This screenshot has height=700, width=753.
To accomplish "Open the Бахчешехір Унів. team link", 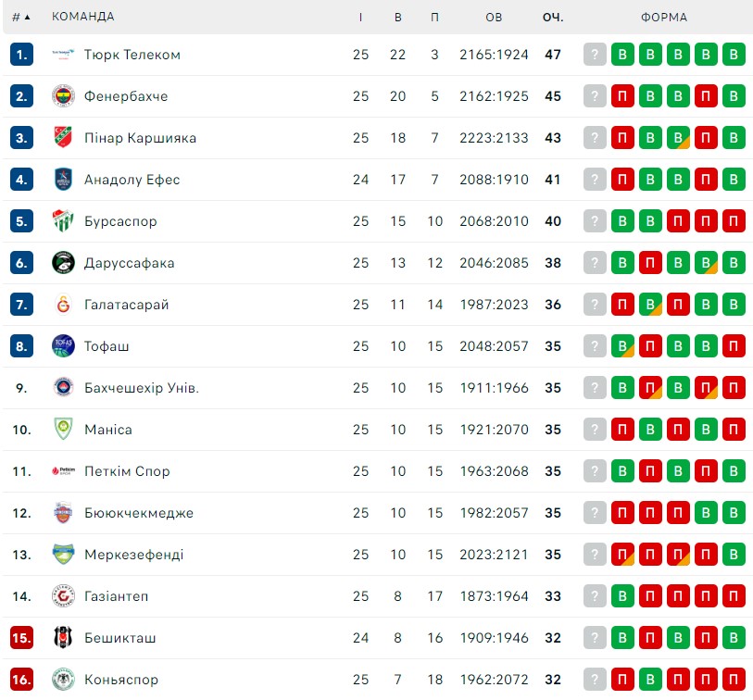I will point(141,388).
